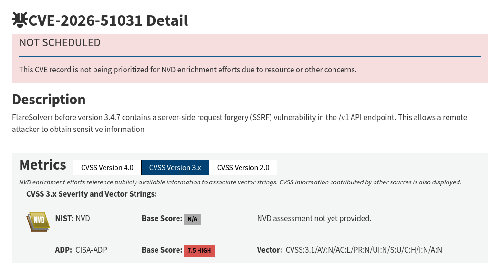The width and height of the screenshot is (500, 273).
Task: Click the CVE record not prioritized message
Action: click(188, 70)
